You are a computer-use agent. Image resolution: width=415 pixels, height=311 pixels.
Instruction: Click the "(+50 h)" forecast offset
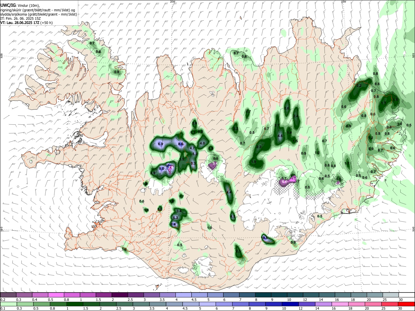pyautogui.click(x=47, y=23)
